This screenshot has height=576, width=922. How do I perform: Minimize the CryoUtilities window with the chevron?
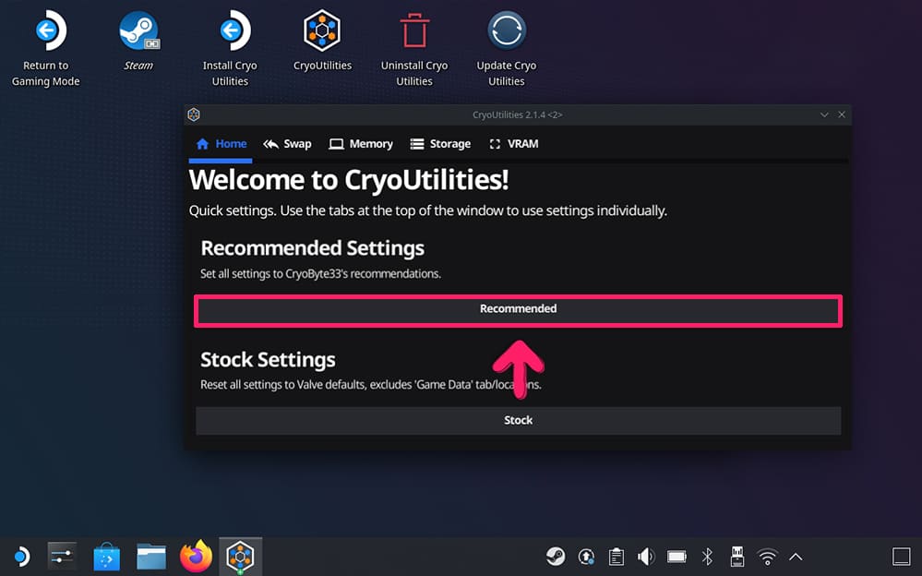tap(824, 114)
